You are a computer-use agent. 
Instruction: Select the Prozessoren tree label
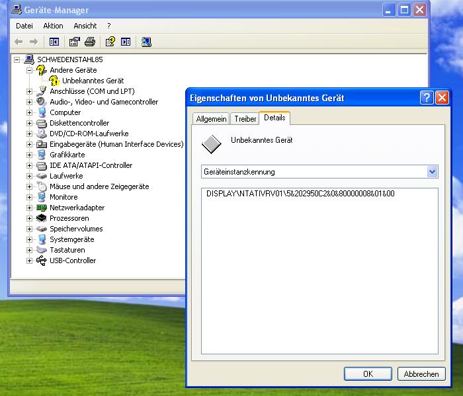(x=69, y=218)
